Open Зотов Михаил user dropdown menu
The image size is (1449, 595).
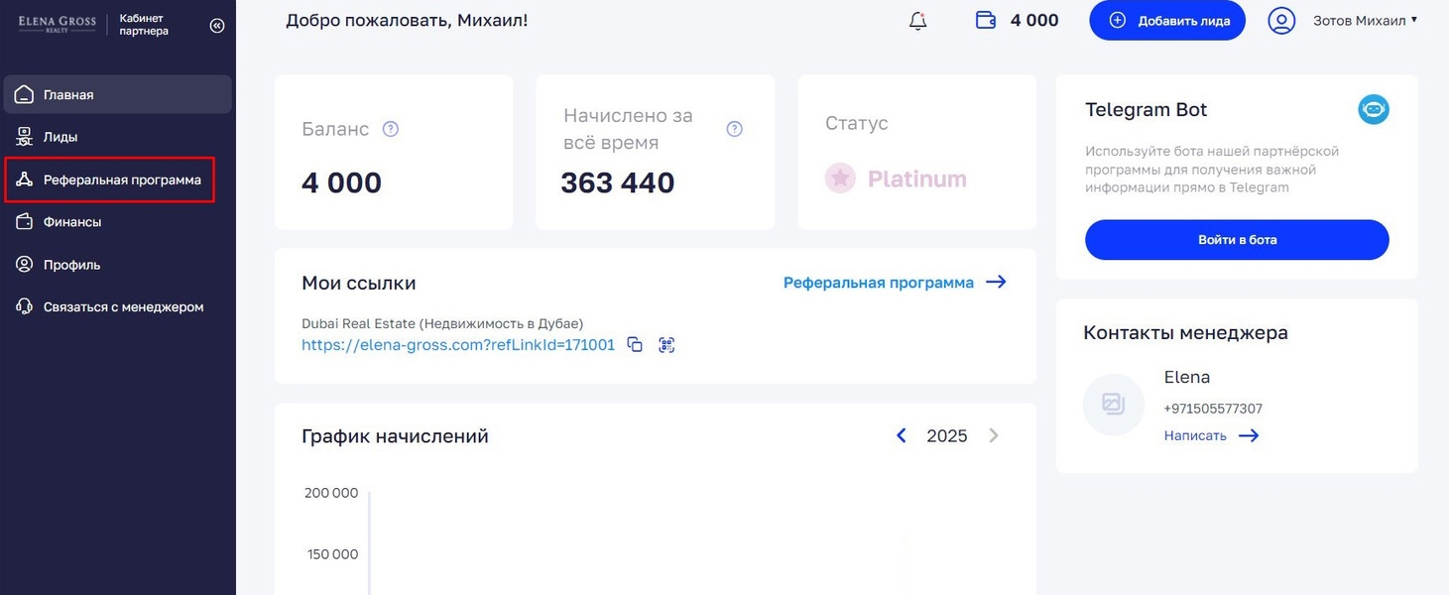pos(1365,21)
